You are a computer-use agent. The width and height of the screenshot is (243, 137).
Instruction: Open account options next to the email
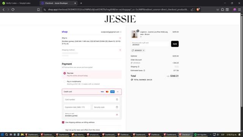(121, 32)
